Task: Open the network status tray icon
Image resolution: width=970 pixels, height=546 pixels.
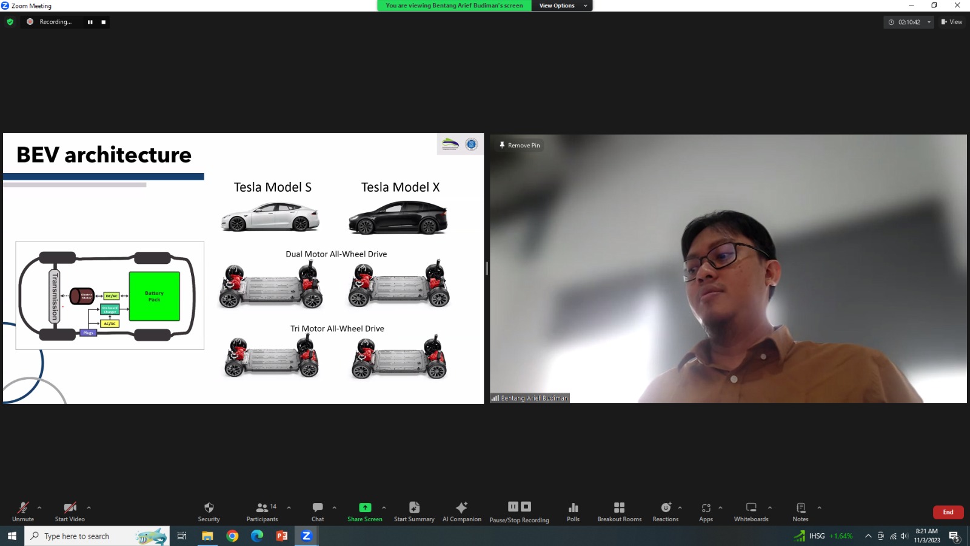Action: tap(893, 536)
